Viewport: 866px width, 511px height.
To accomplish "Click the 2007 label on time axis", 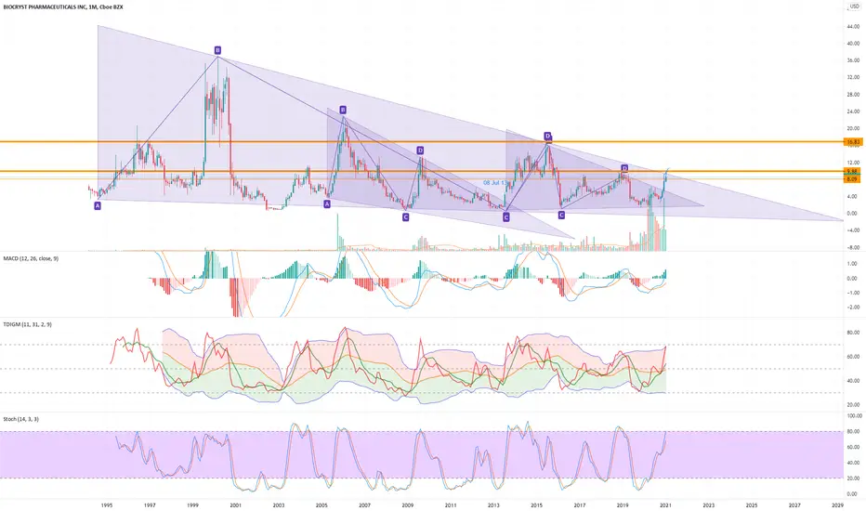I will 364,504.
